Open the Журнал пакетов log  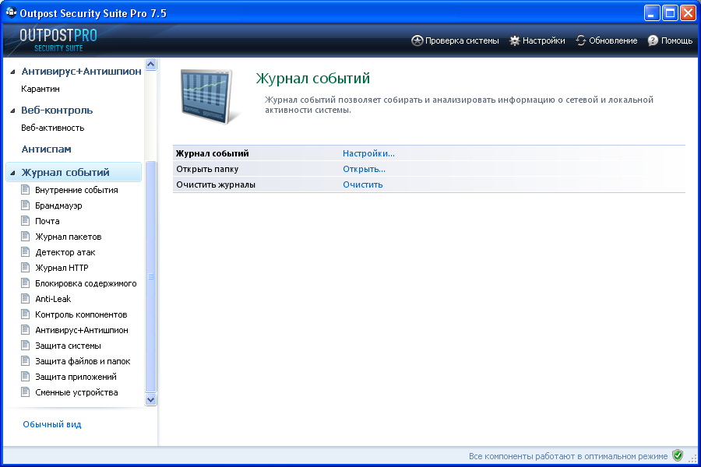(x=69, y=237)
